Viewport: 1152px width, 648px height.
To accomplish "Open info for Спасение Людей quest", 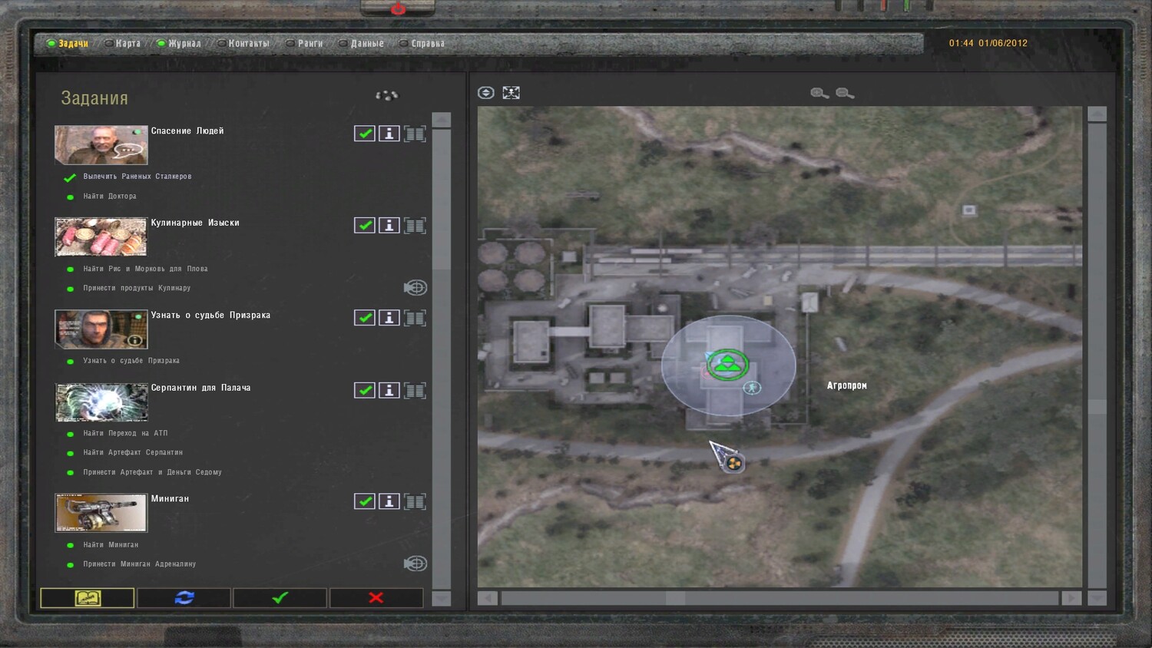I will tap(389, 134).
